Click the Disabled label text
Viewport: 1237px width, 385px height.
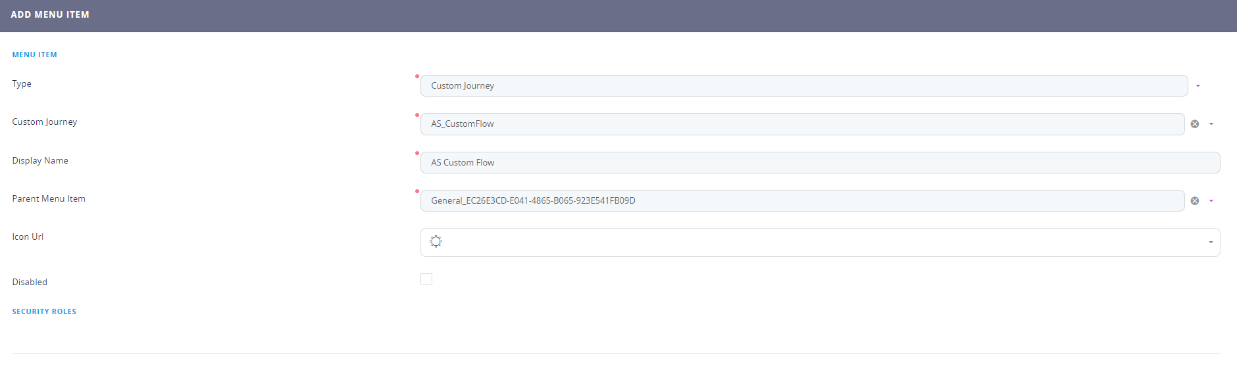coord(30,283)
